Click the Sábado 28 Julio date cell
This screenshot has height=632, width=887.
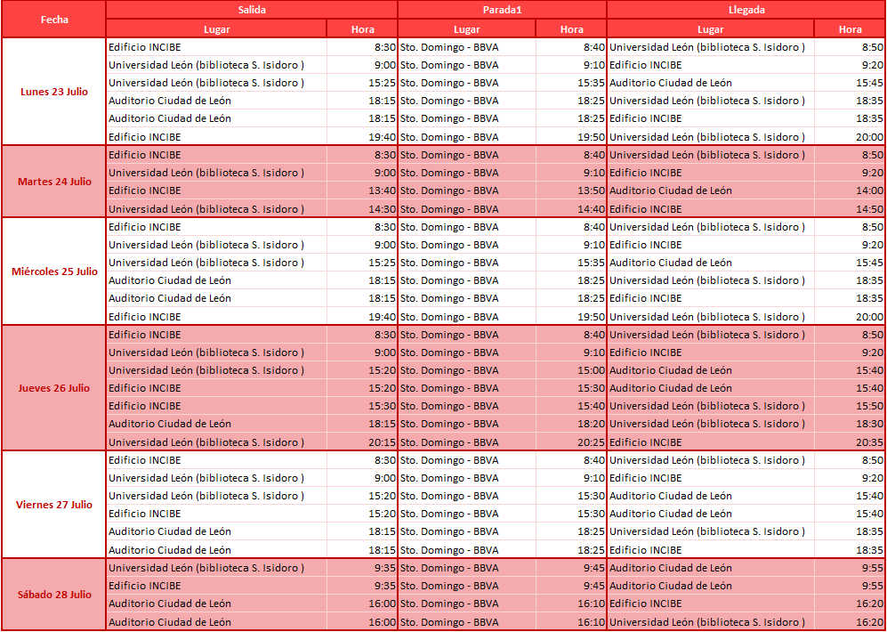tap(54, 595)
